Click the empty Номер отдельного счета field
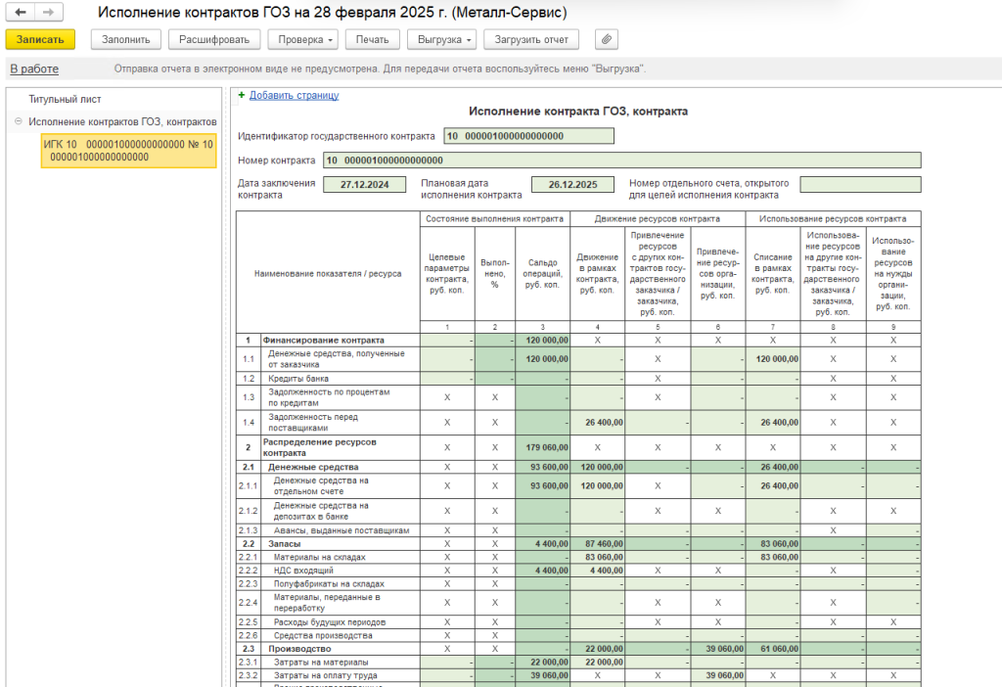The width and height of the screenshot is (1002, 687). click(860, 185)
